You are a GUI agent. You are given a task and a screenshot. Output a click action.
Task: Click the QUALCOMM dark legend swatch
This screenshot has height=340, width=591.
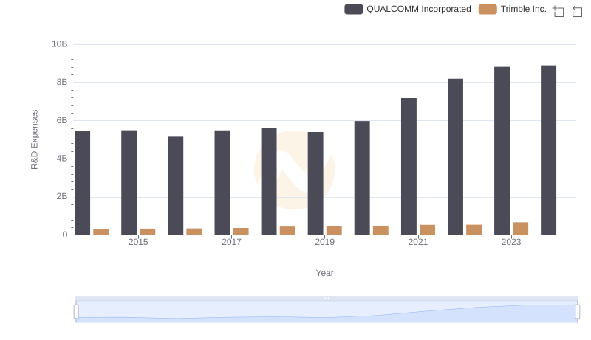[x=354, y=9]
